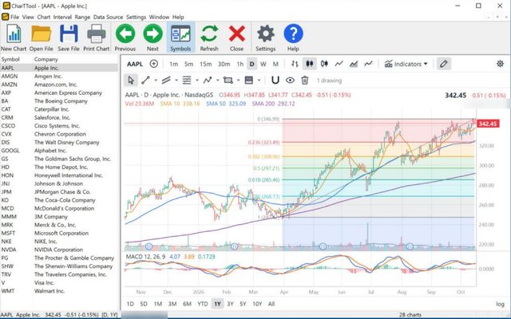Expand the shape tool dropdown arrow

238,80
